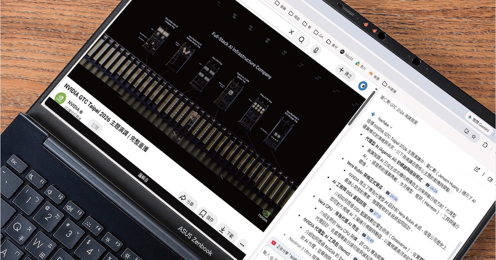Jump to timestamp 27:13 chip
This screenshot has height=260, width=496.
click(376, 213)
